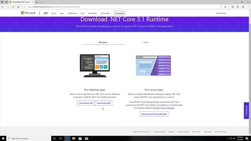
Task: Open the Architecture menu item
Action: pyautogui.click(x=72, y=13)
